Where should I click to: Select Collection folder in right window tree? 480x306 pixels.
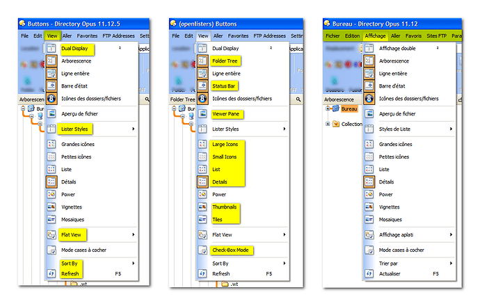point(351,124)
